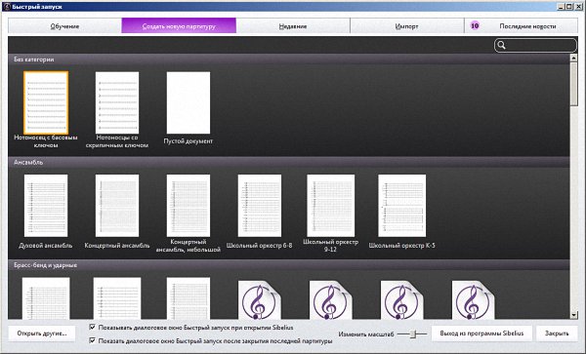Viewport: 586px width, 354px height.
Task: Click the magnifier icon in search box
Action: click(x=502, y=46)
